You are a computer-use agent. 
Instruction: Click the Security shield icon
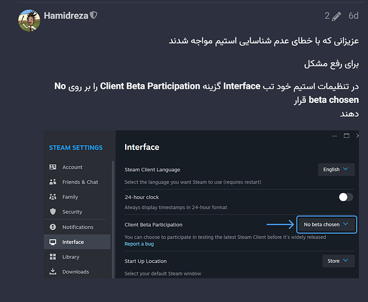point(53,211)
